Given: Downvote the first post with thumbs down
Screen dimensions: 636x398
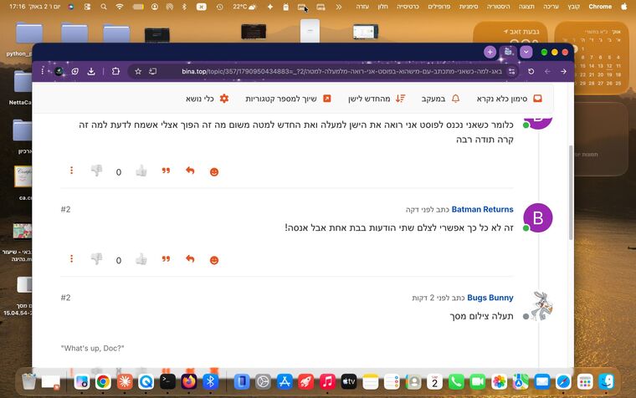Looking at the screenshot, I should point(96,171).
